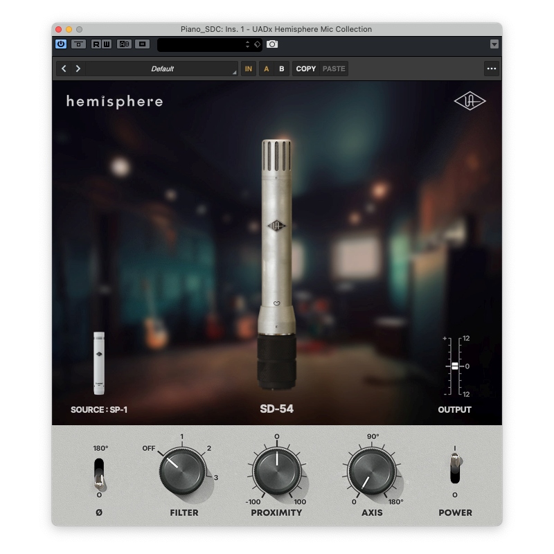This screenshot has height=554, width=554.
Task: Click the preset up/down stepper arrows
Action: (x=247, y=44)
